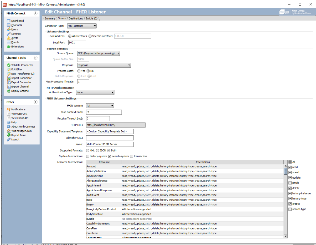Open the Extensions puzzle icon
This screenshot has height=245, width=316.
[9, 47]
